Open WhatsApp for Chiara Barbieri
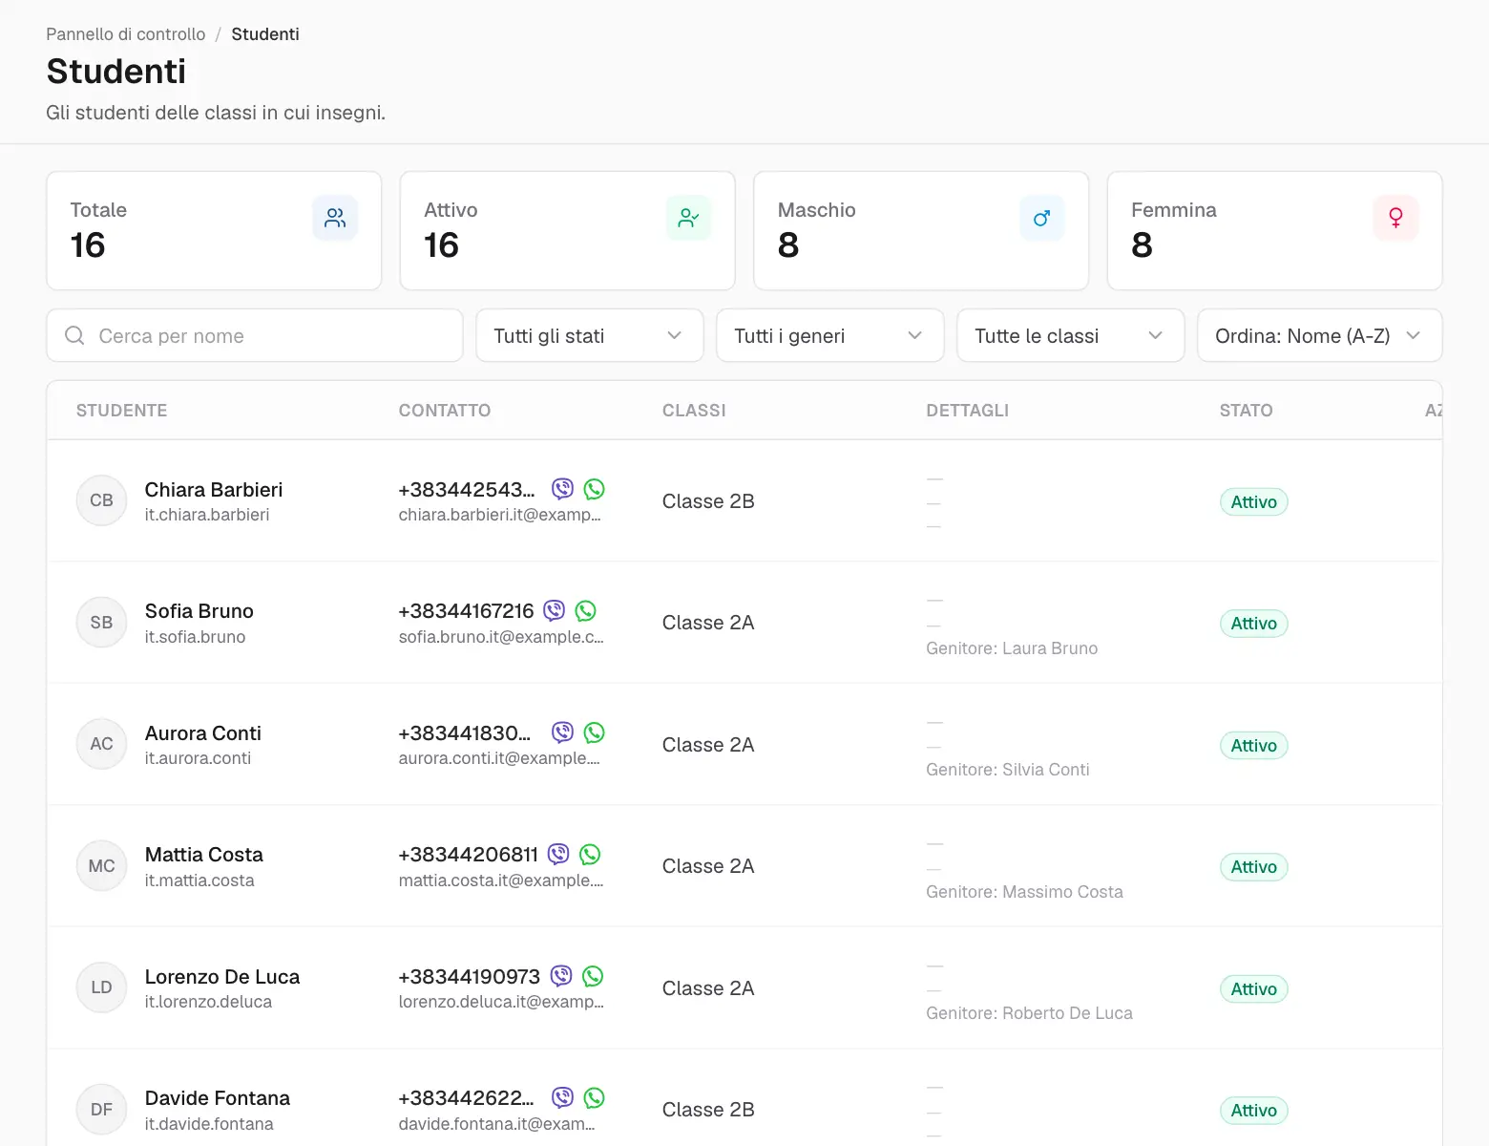The width and height of the screenshot is (1489, 1146). coord(595,489)
